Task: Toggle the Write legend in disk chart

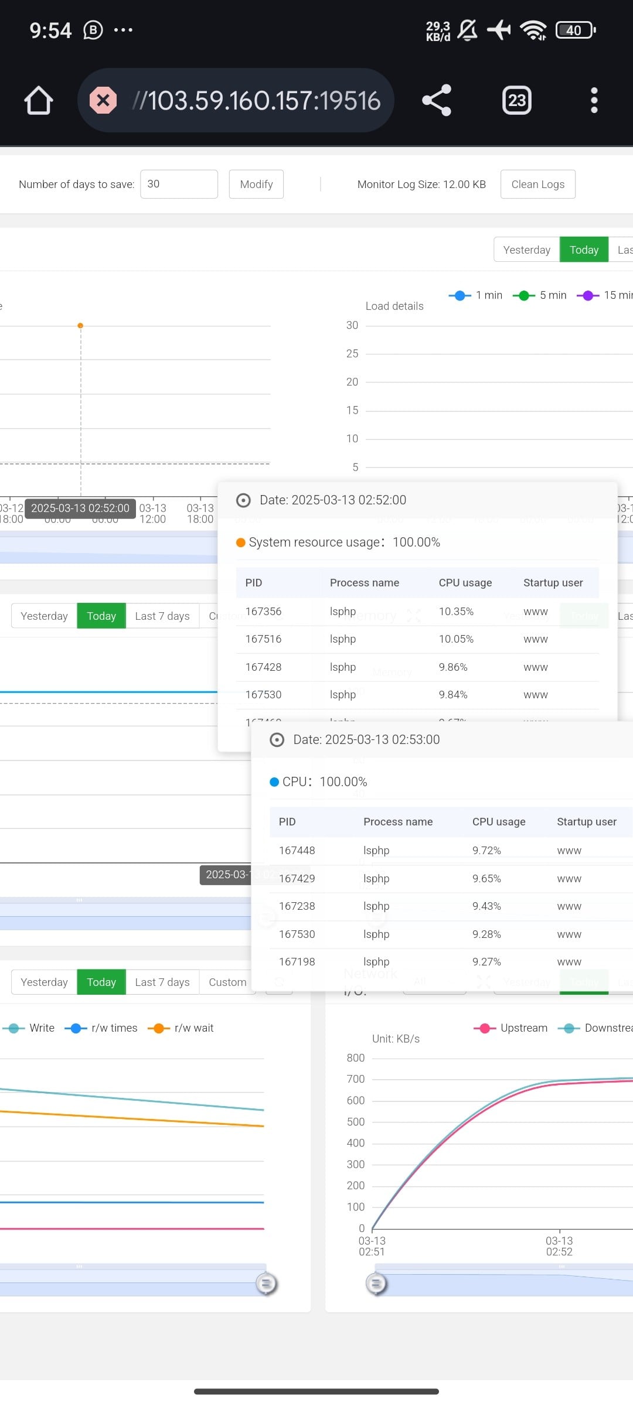Action: click(29, 1028)
